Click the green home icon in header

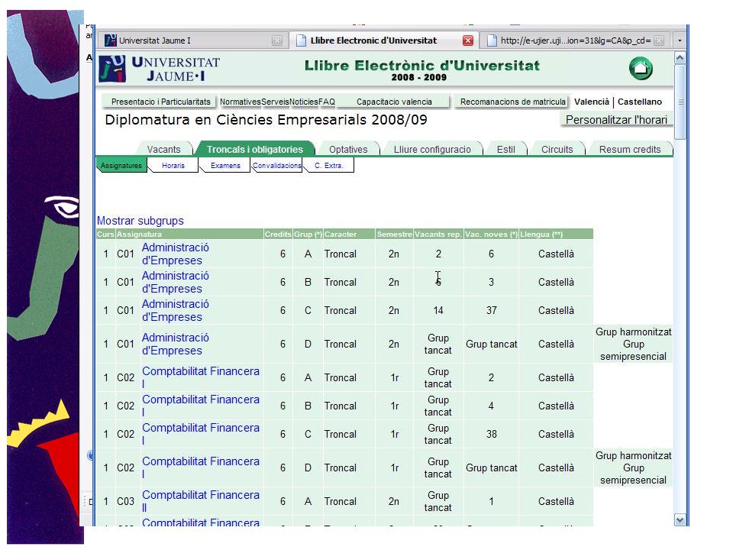click(641, 69)
